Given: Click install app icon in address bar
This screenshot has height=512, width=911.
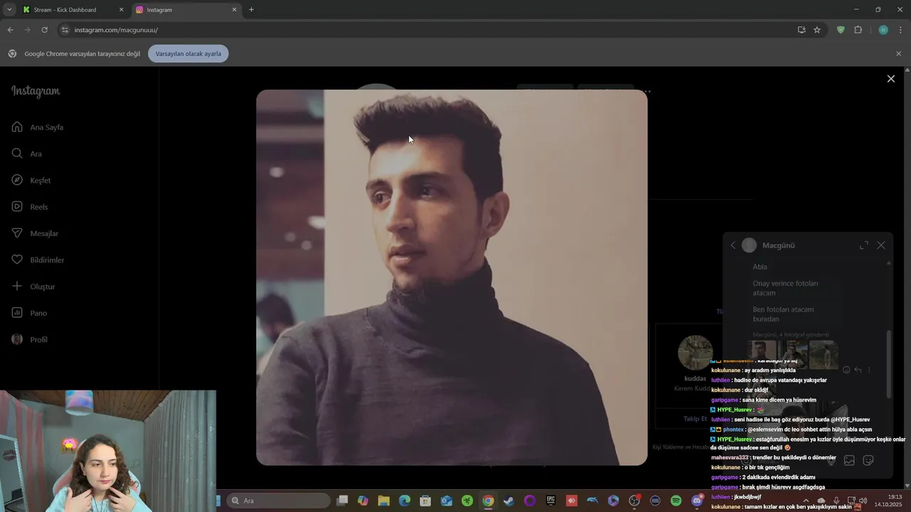Looking at the screenshot, I should [801, 30].
